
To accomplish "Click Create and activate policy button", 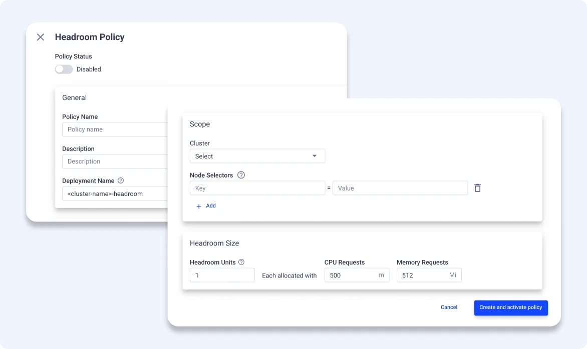I will point(510,307).
